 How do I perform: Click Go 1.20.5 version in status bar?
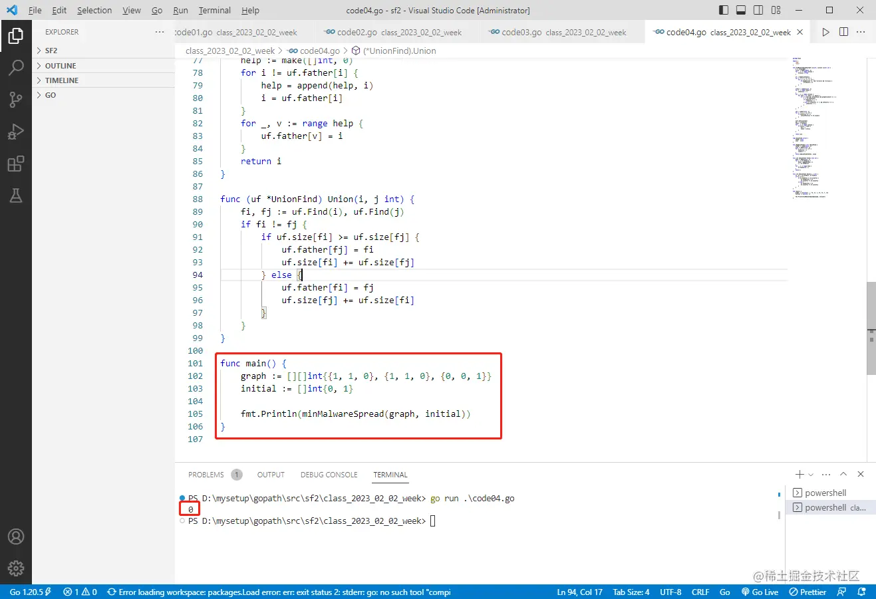pos(31,592)
